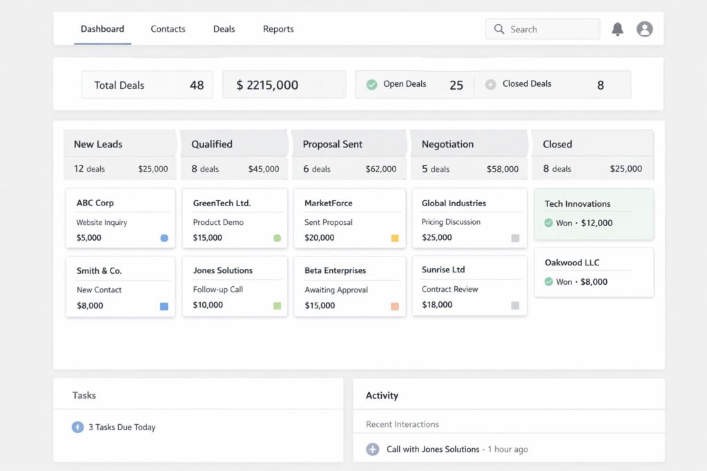Click the New Contact text on Smith & Co.
707x471 pixels.
99,290
